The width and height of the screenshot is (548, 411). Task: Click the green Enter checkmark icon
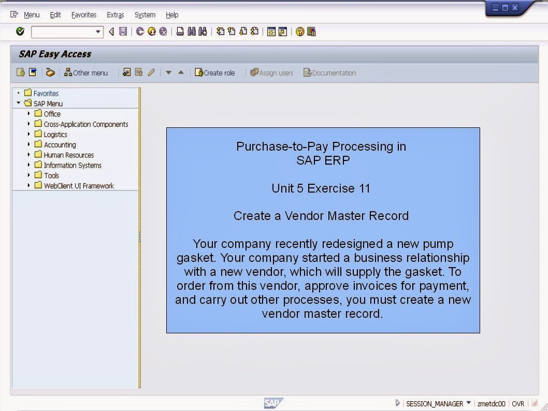[20, 32]
